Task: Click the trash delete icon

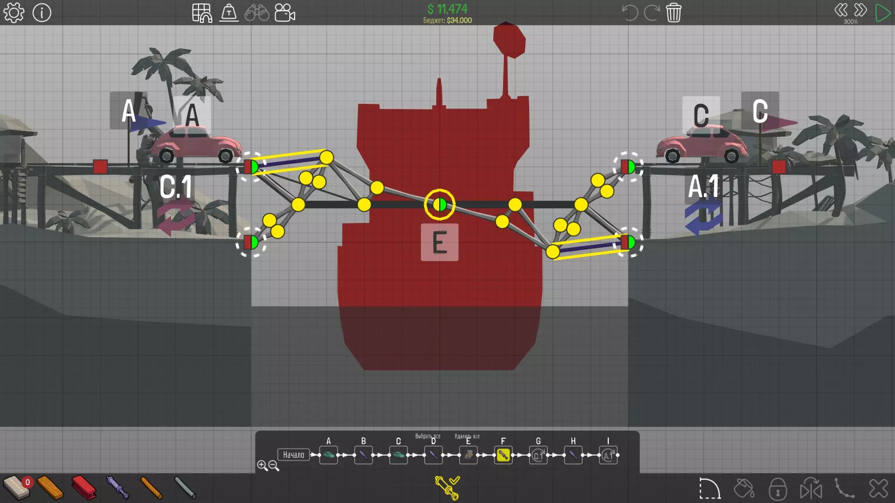Action: (674, 13)
